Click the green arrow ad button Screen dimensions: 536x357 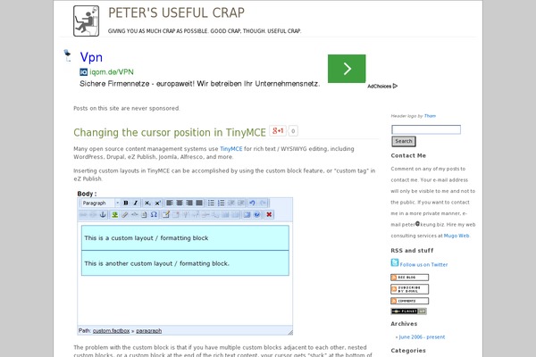(x=347, y=69)
